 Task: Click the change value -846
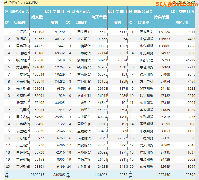(192, 145)
